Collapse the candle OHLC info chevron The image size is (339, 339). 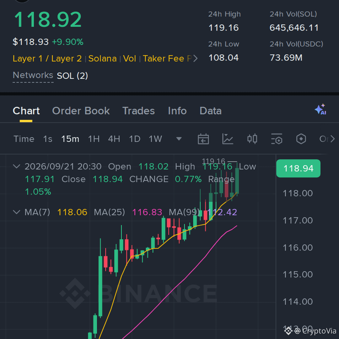(x=17, y=166)
